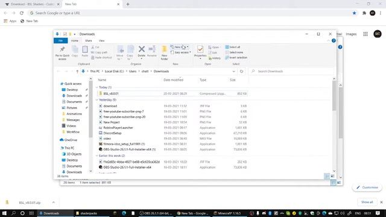This screenshot has width=386, height=217.
Task: Click Open in the ribbon Open group
Action: point(214,47)
